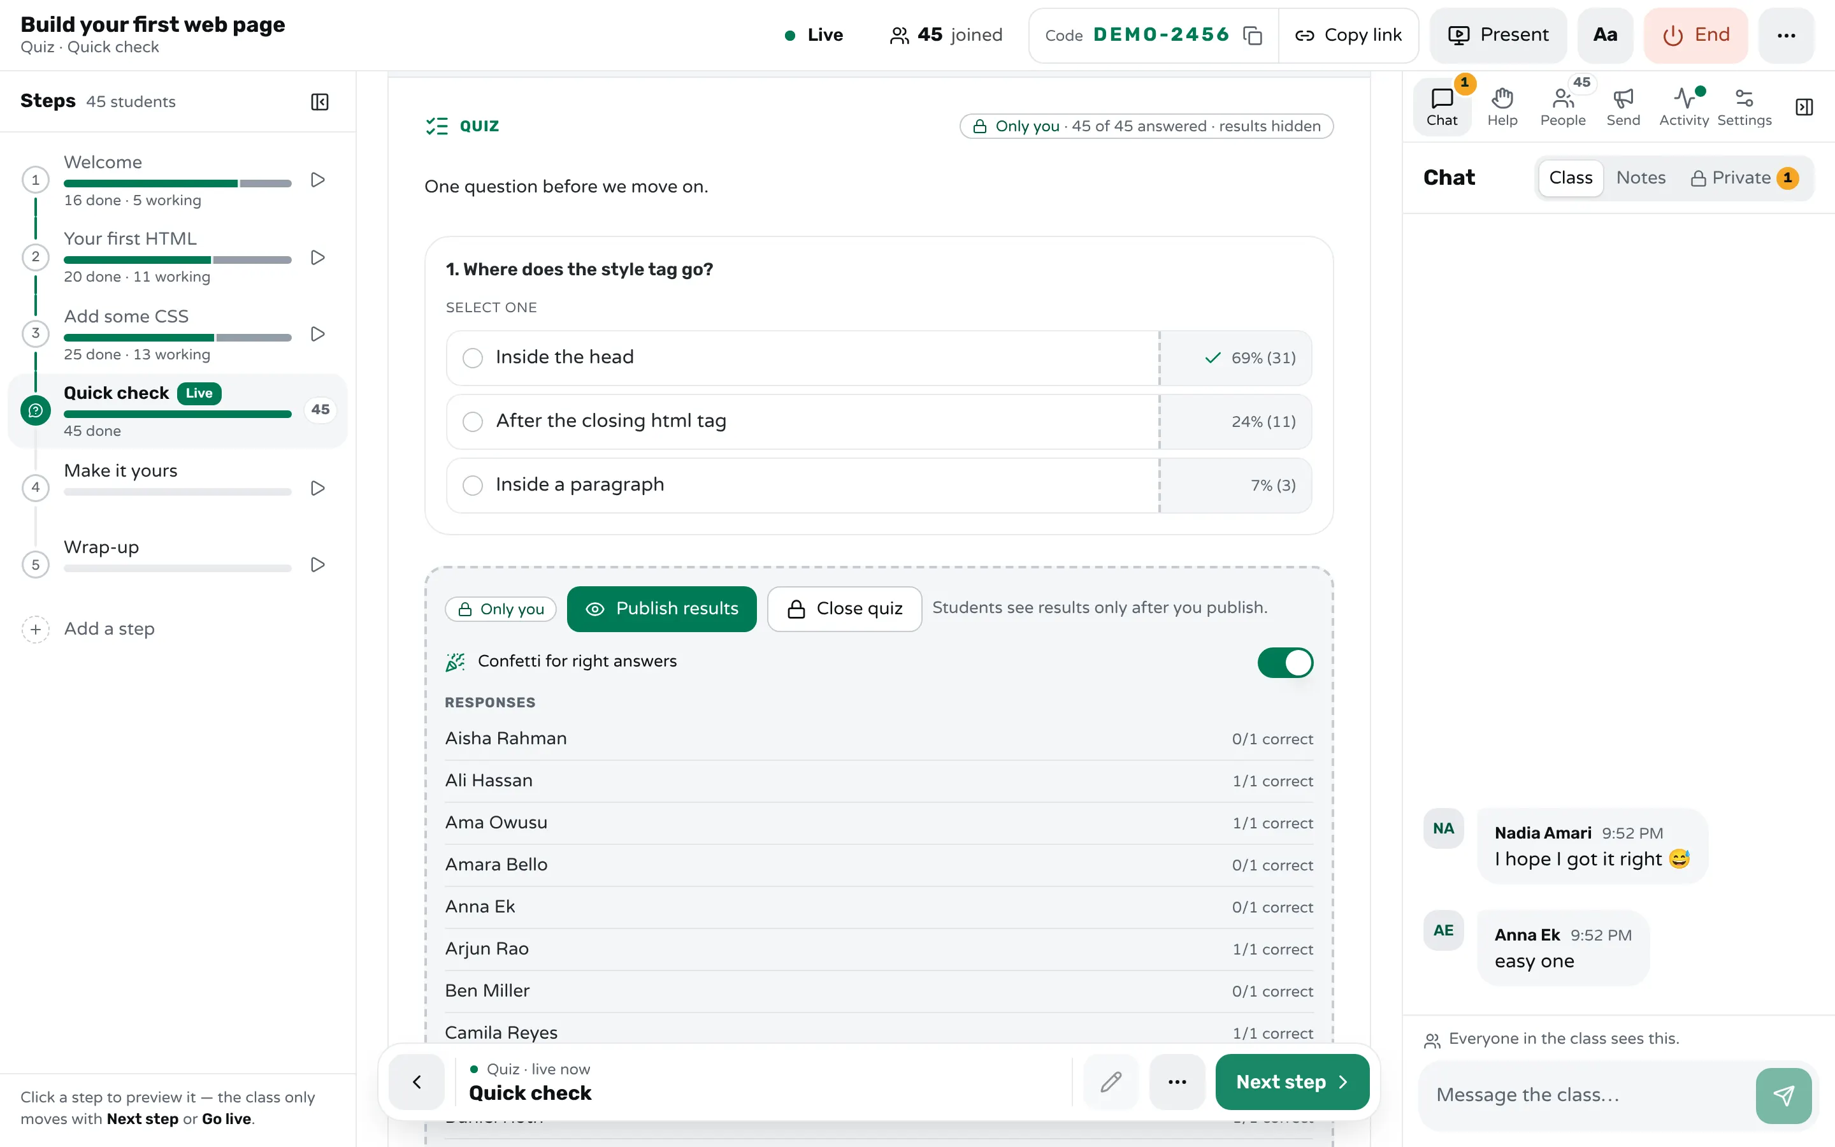Send the chat message with paper plane

(1783, 1095)
